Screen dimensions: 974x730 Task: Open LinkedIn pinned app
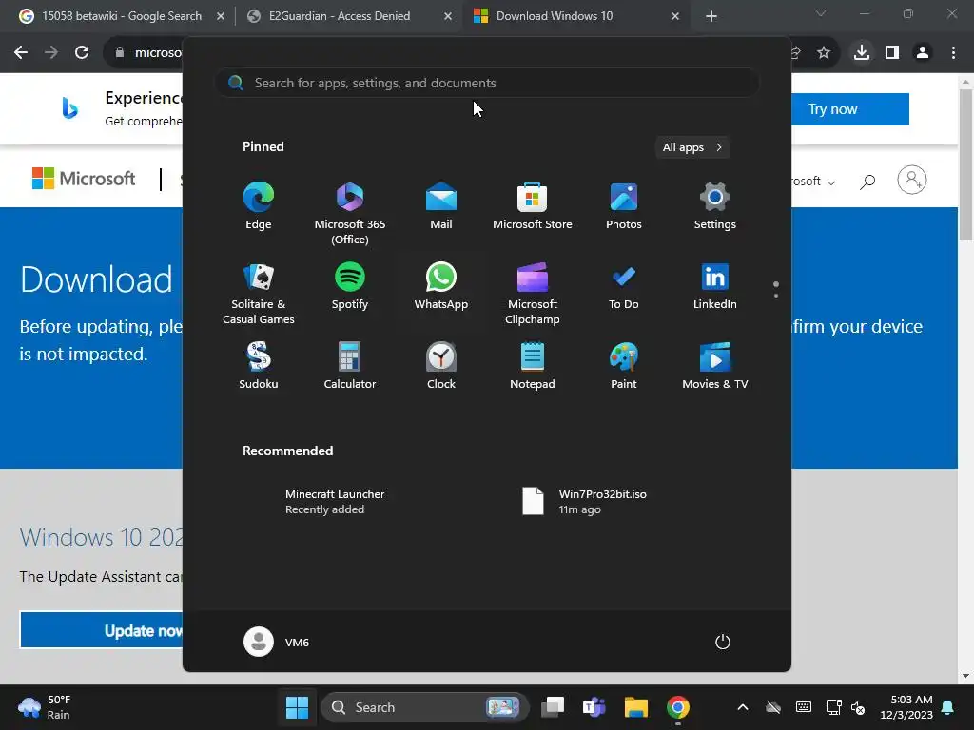click(715, 286)
